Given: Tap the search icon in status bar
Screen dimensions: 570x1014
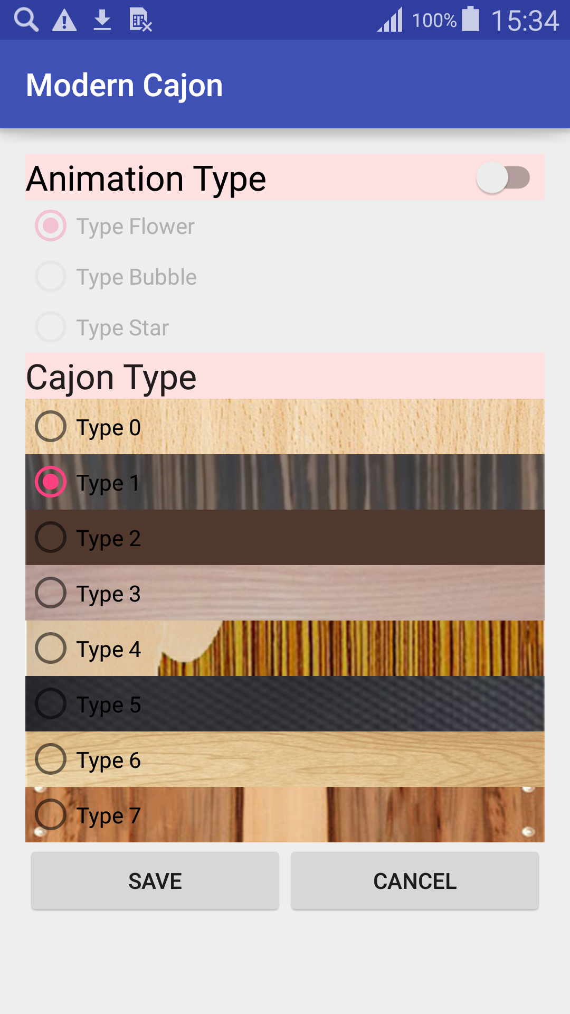Looking at the screenshot, I should coord(26,21).
